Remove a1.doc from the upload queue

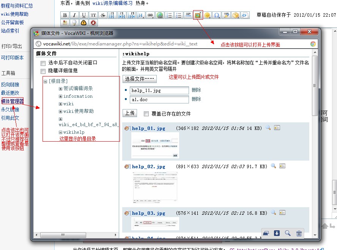(196, 99)
